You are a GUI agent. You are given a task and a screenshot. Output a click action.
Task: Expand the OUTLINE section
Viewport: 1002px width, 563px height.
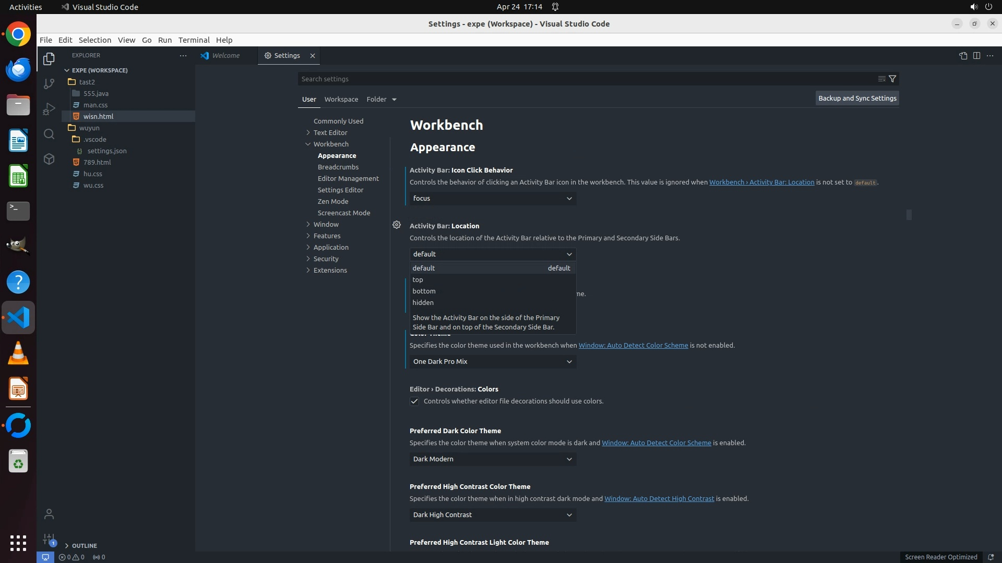point(83,545)
